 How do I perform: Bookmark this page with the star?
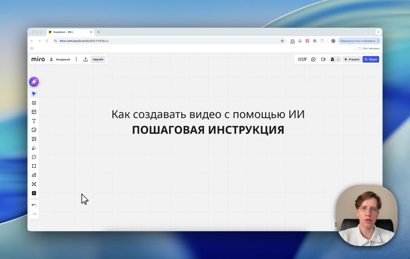tap(282, 41)
